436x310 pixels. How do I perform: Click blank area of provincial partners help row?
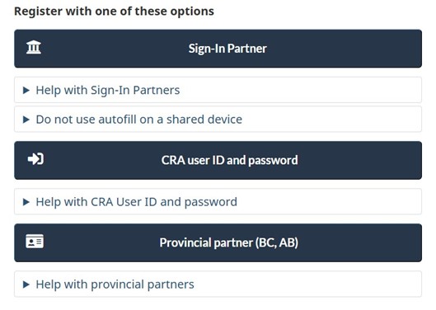tap(306, 284)
